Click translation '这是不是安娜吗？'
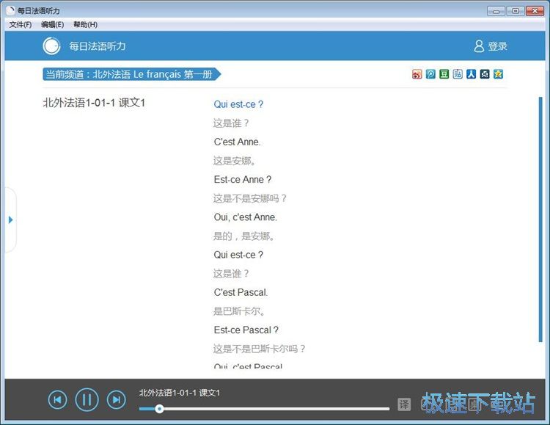550x425 pixels. 250,198
